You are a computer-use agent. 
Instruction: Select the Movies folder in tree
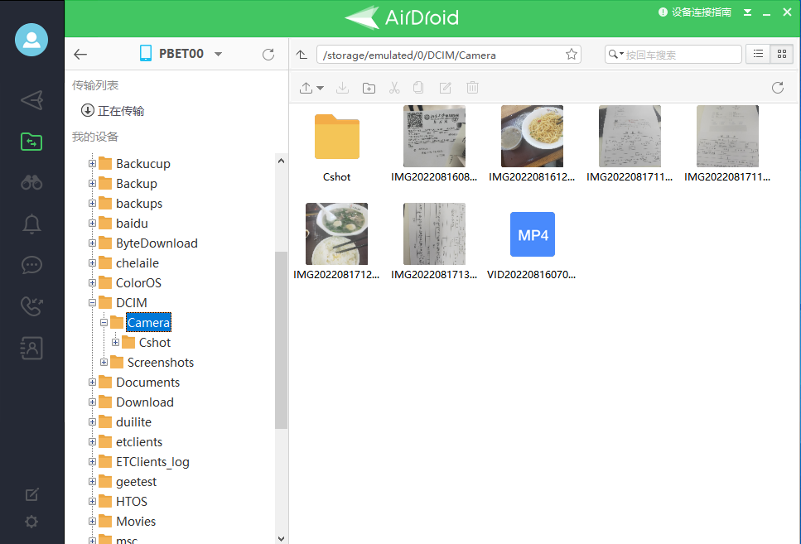(136, 521)
